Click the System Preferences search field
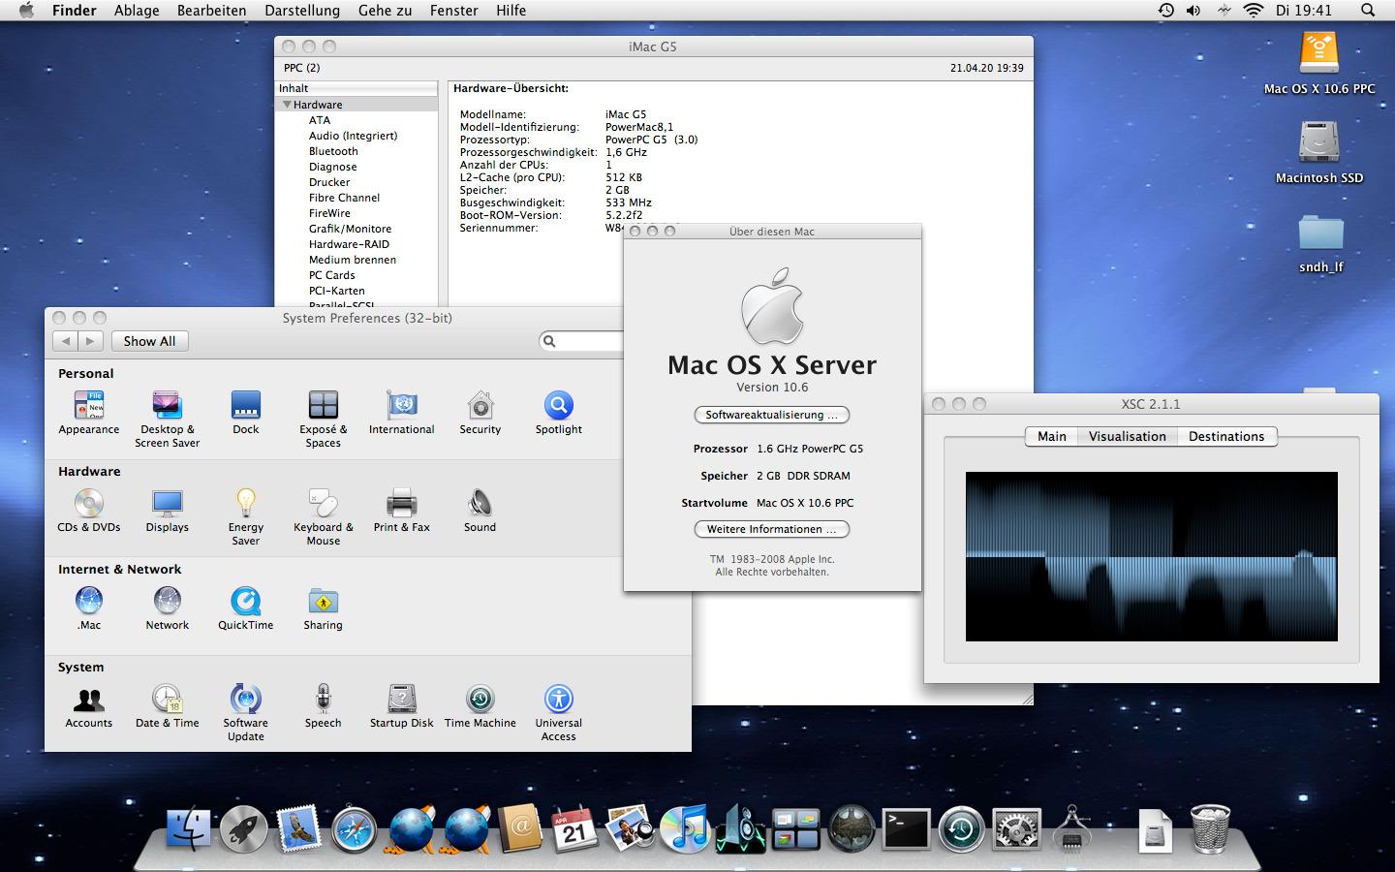Screen dimensions: 1395x872 [586, 341]
